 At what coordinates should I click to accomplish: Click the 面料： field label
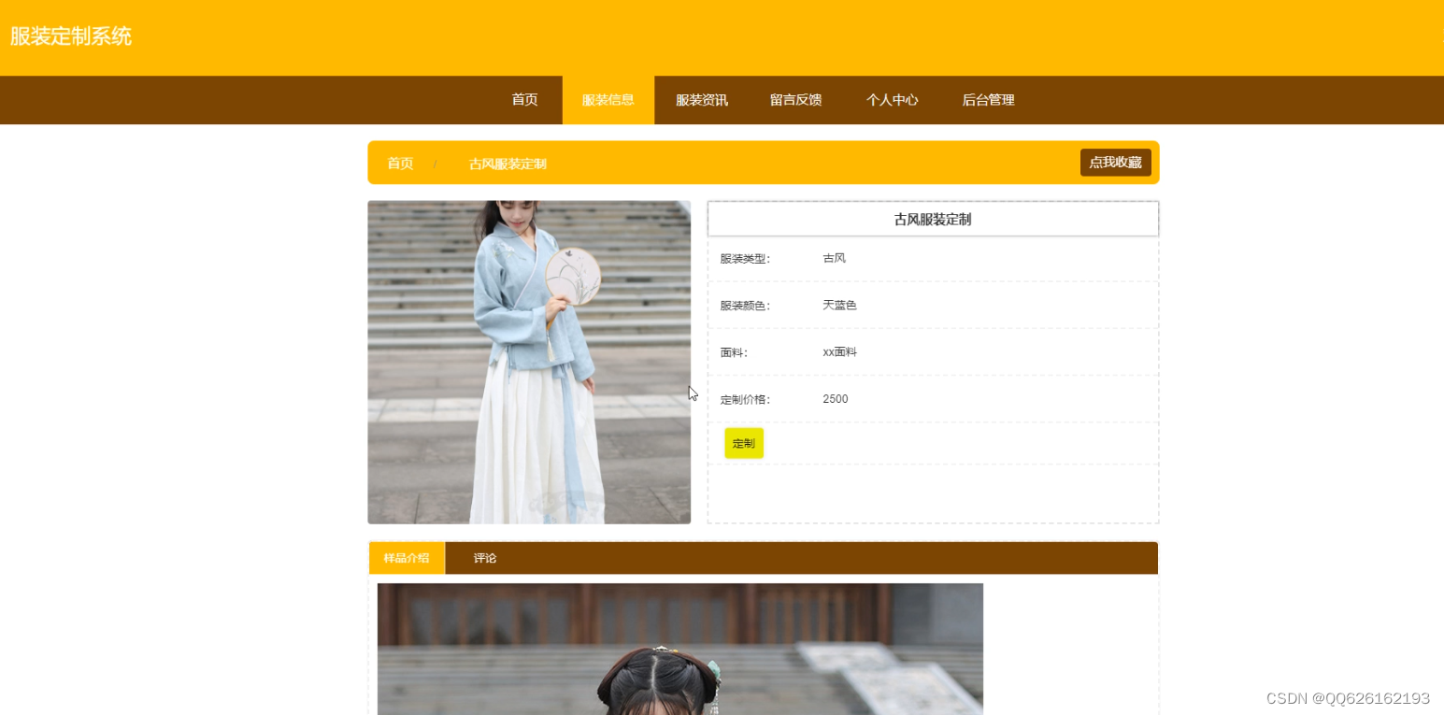(x=734, y=353)
